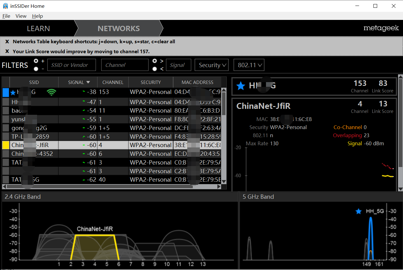Click the table's horizontal scroll left arrow
403x270 pixels.
tap(4, 186)
